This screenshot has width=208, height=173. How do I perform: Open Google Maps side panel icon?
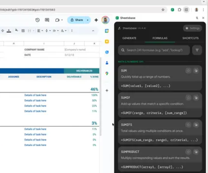tap(107, 73)
